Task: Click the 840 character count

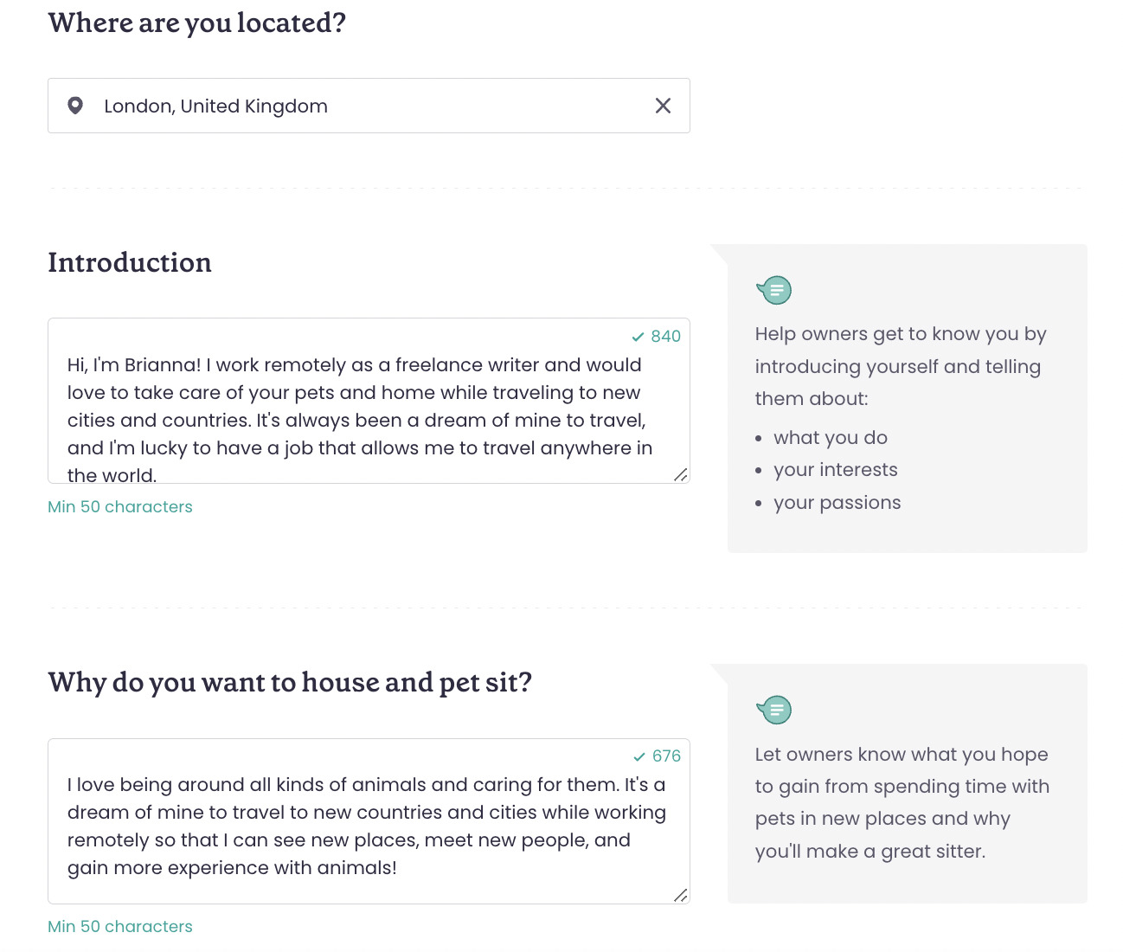Action: click(666, 337)
